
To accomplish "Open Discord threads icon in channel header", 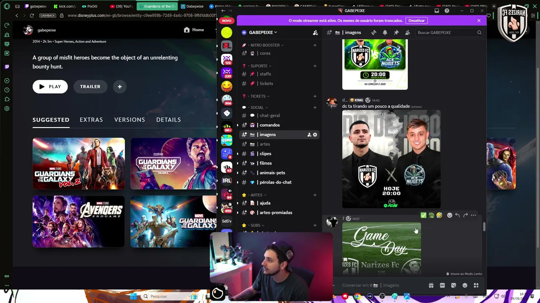I will tap(373, 32).
